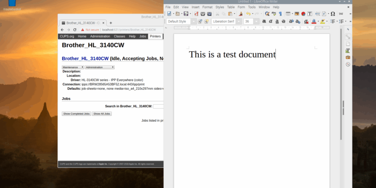
Task: Open the sidebar Gallery panel icon
Action: pos(348,57)
